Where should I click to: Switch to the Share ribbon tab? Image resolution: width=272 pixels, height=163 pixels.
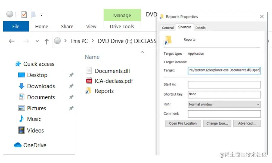click(67, 27)
